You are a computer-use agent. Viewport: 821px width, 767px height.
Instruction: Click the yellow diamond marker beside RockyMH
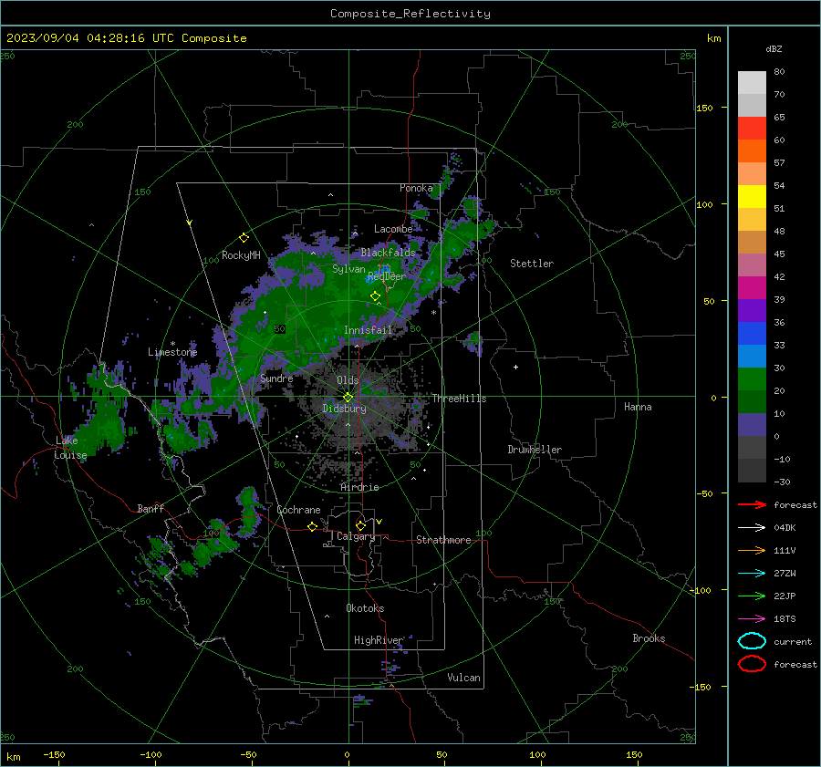[x=244, y=238]
